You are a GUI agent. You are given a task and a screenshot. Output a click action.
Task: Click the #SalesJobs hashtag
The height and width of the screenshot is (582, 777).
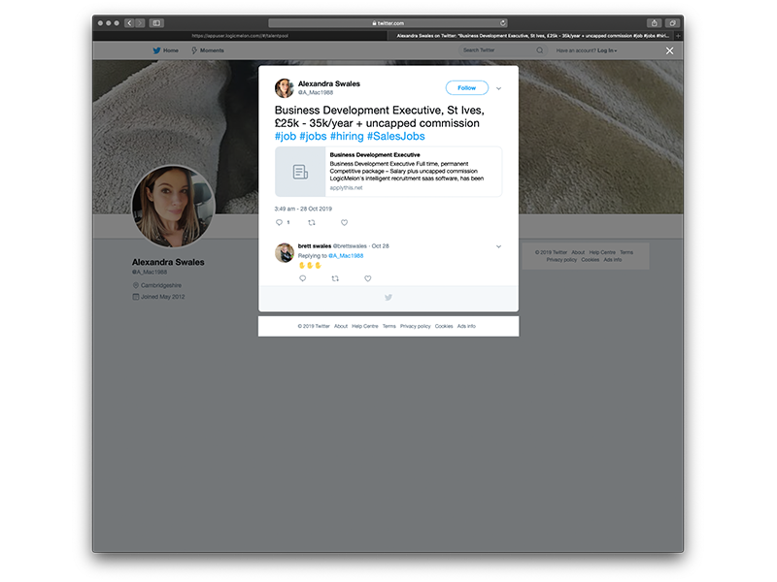click(x=396, y=136)
